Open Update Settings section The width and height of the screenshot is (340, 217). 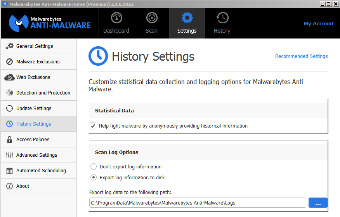pyautogui.click(x=39, y=108)
